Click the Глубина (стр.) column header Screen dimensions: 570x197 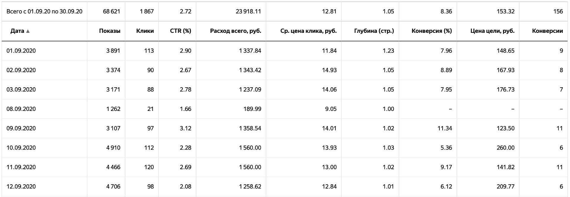tap(374, 31)
